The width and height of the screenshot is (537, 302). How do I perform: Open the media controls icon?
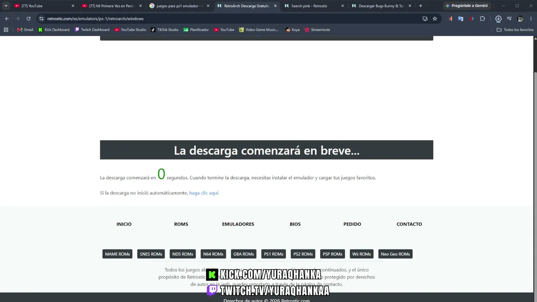click(509, 18)
